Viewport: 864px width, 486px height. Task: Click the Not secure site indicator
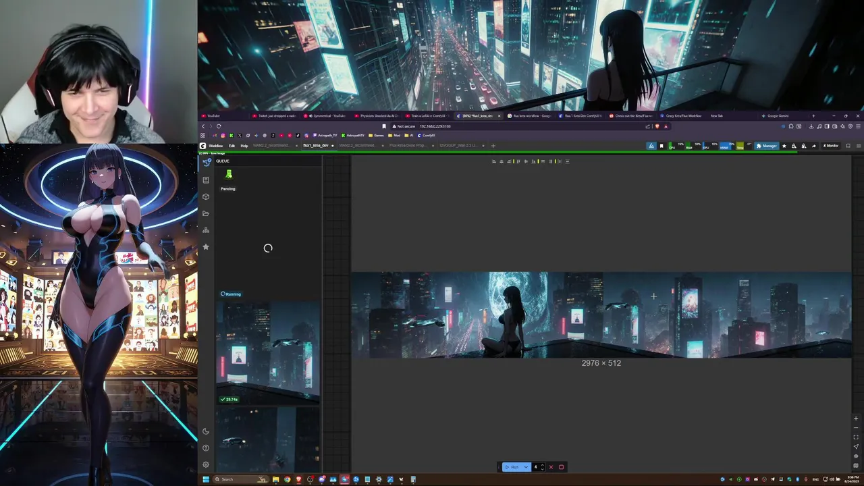(404, 126)
